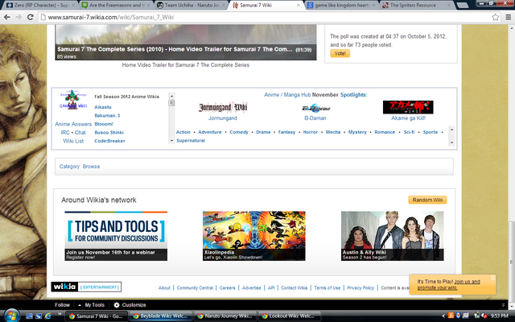Collapse the Wikia toolbar with the chevron
The image size is (515, 322).
tap(503, 305)
